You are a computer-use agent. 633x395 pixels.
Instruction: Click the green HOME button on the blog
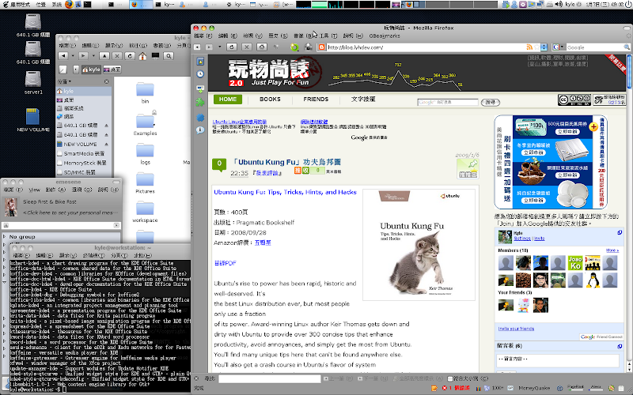click(228, 100)
